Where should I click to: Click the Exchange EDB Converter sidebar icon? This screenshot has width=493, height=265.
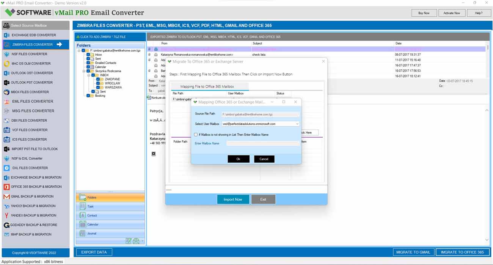tap(6, 35)
